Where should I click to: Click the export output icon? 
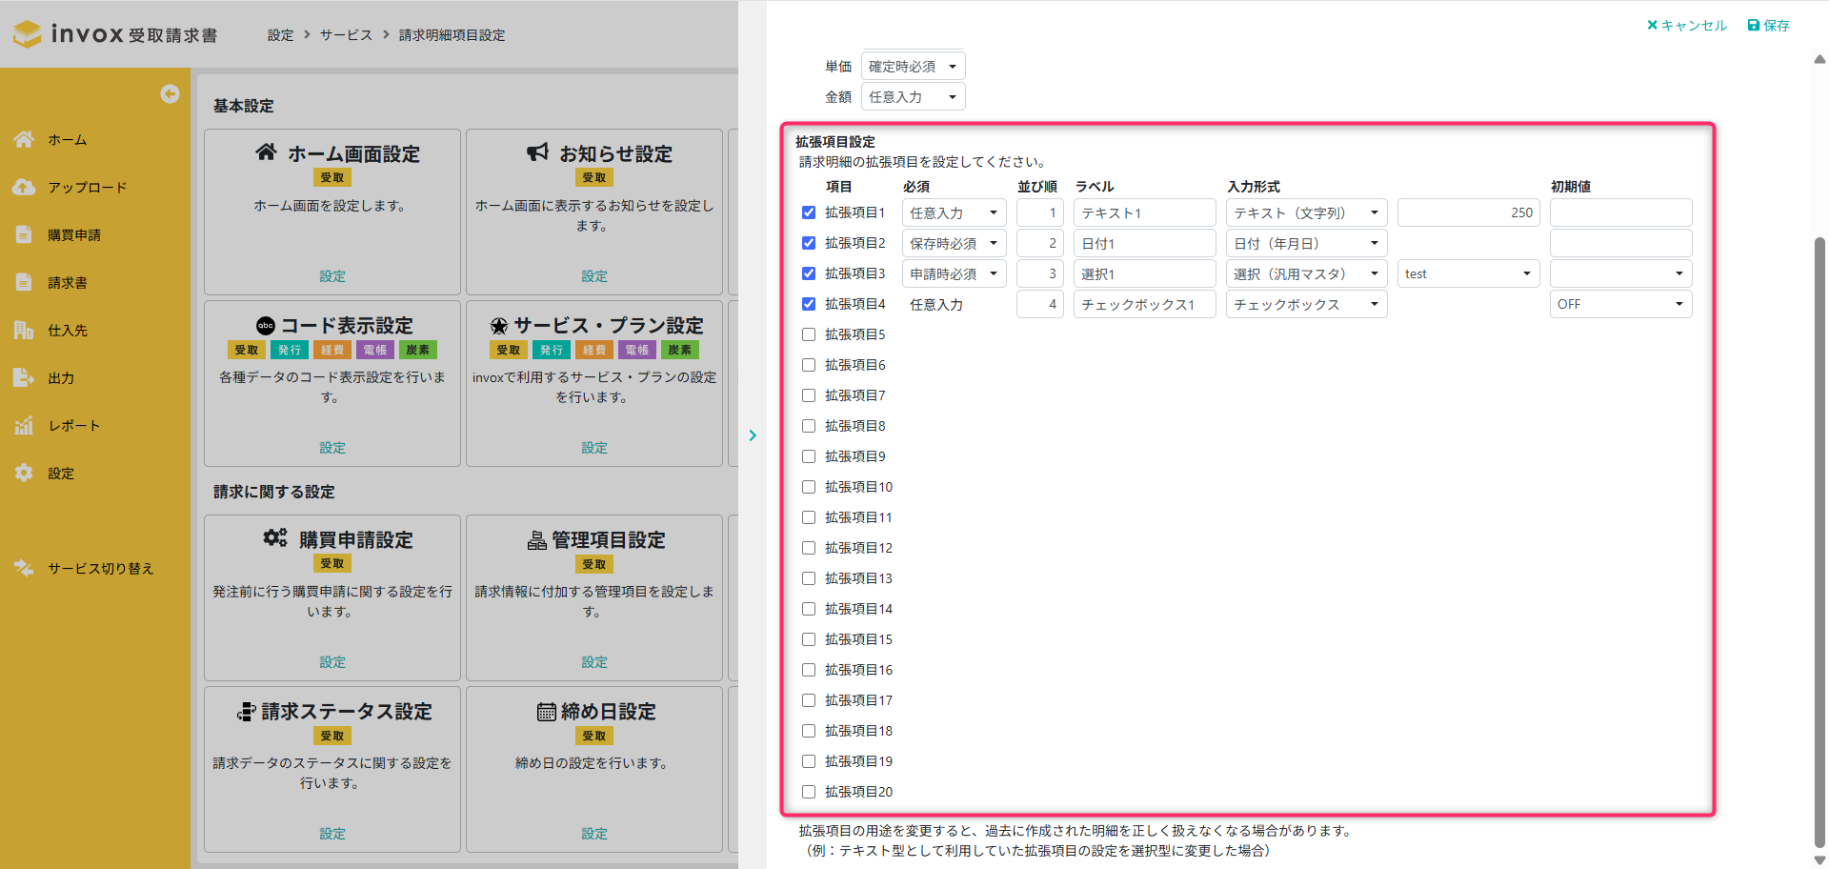(x=24, y=377)
